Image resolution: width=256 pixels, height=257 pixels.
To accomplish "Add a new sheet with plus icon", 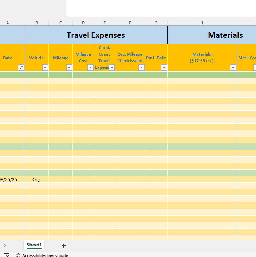I will 63,245.
